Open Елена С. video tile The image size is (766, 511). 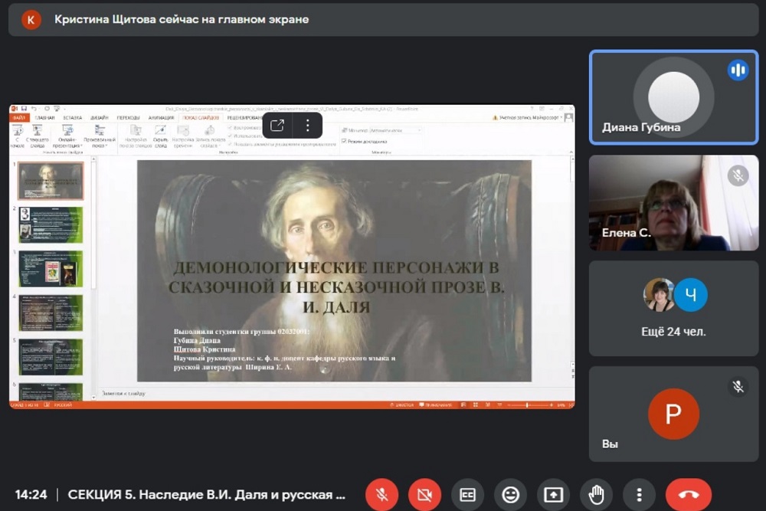[x=673, y=203]
